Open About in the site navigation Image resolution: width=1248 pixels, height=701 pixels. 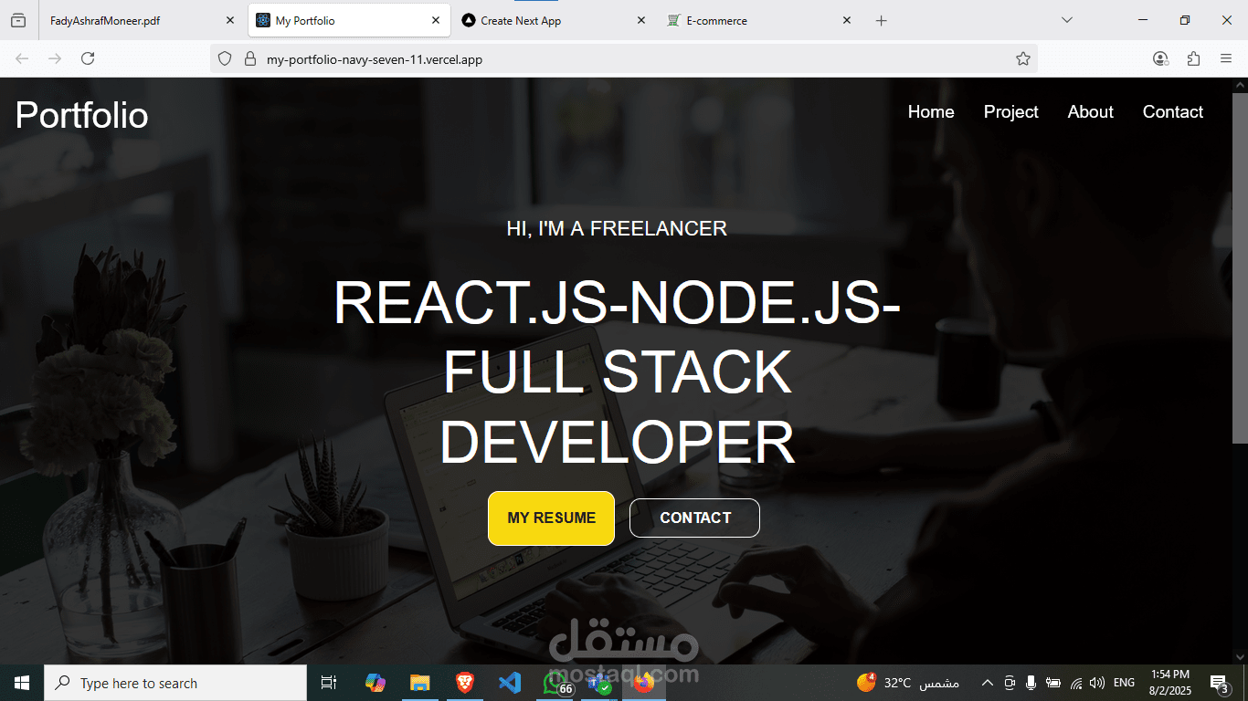tap(1090, 111)
